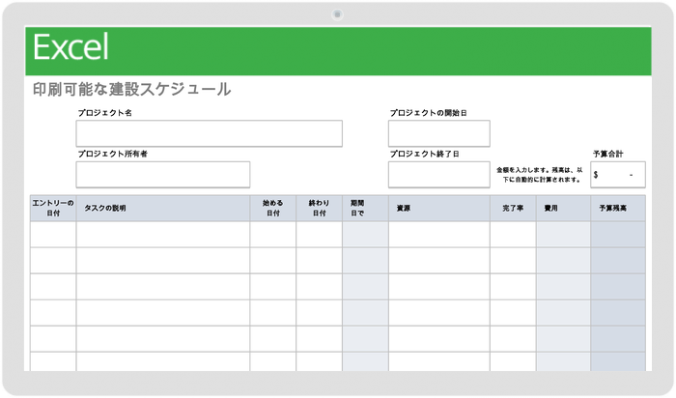
Task: Click the 費用 column header
Action: click(563, 209)
